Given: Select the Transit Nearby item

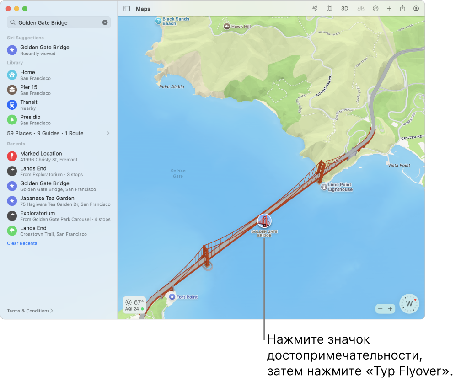Looking at the screenshot, I should click(59, 105).
